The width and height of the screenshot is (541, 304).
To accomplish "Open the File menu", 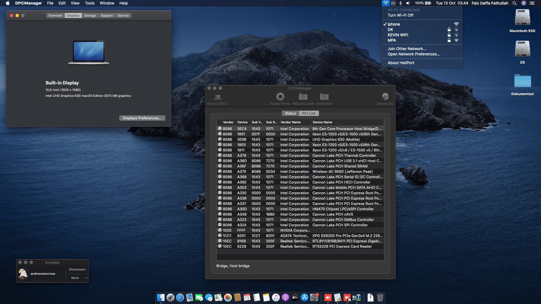I will [x=50, y=3].
